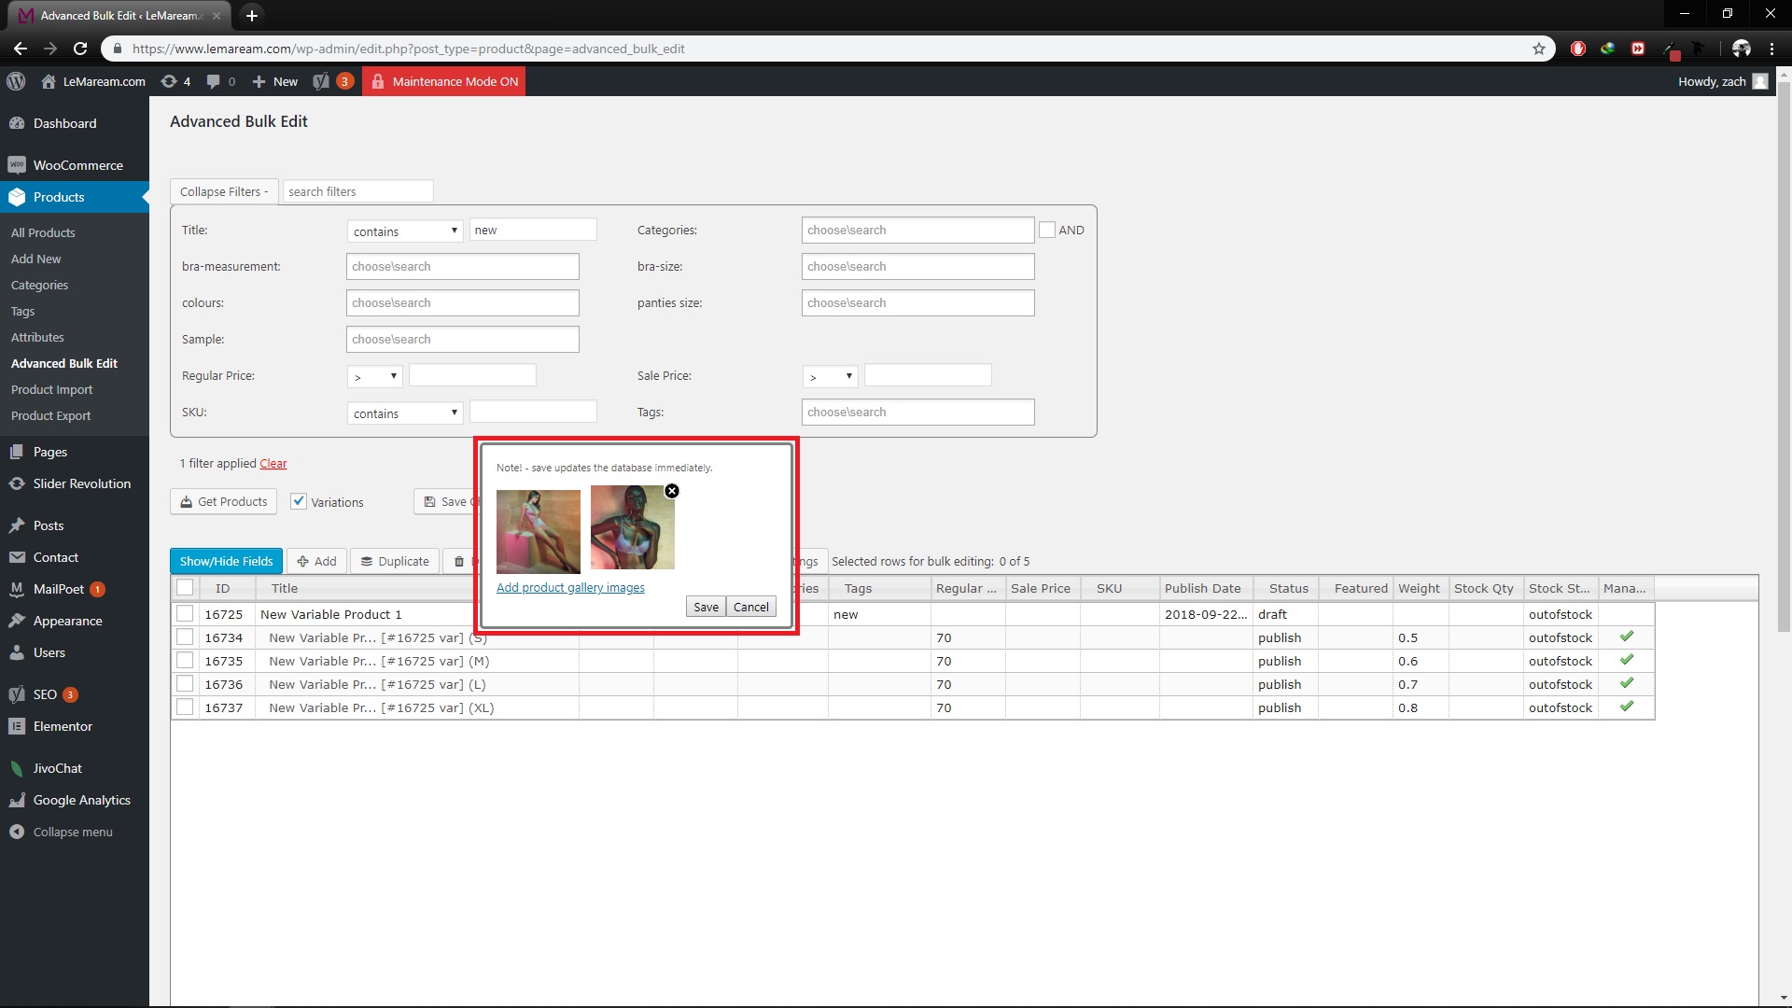Click the Duplicate button
Screen dimensions: 1792x1008
tap(395, 561)
